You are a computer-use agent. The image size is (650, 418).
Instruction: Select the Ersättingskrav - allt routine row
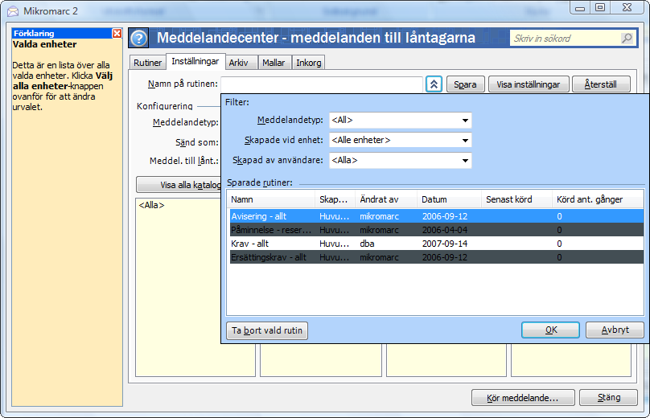pyautogui.click(x=437, y=257)
